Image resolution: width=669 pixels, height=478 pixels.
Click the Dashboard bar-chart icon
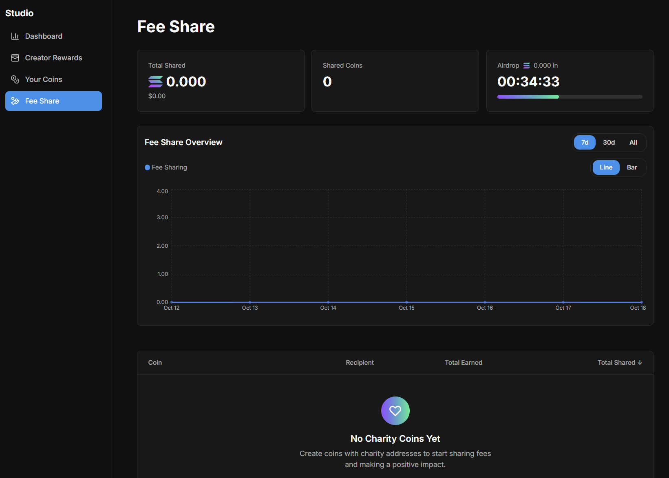point(15,36)
